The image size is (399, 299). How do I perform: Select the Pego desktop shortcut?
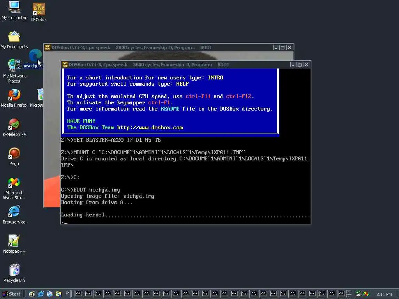point(14,157)
